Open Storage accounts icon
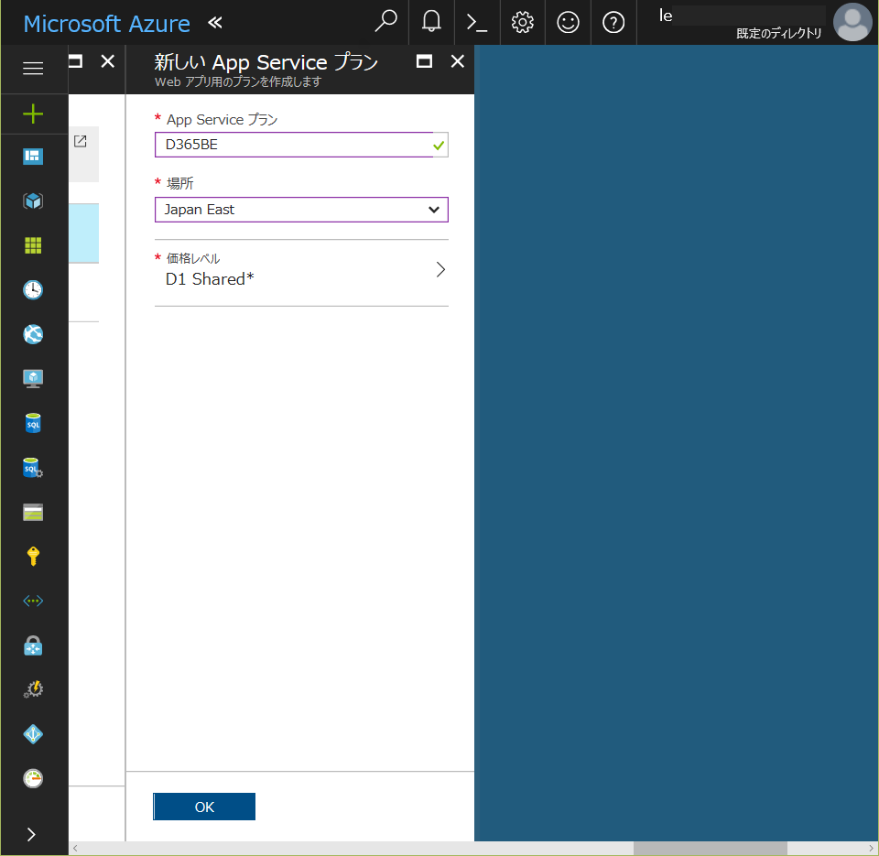879x856 pixels. click(33, 513)
